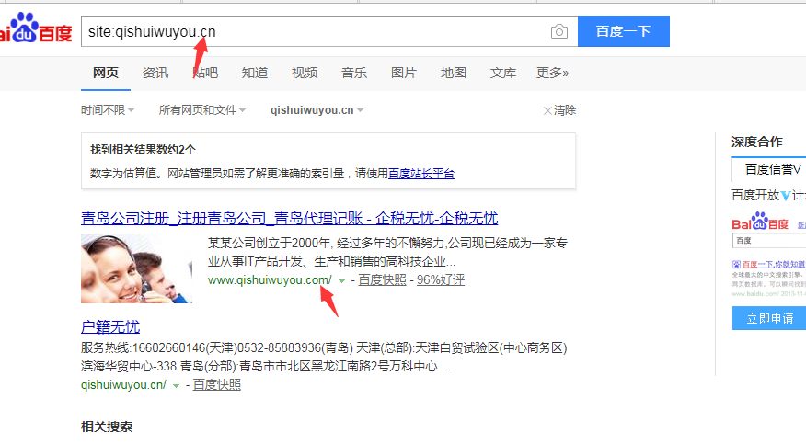This screenshot has height=444, width=806.
Task: Click the 百度 red wordmark logo
Action: pos(55,34)
